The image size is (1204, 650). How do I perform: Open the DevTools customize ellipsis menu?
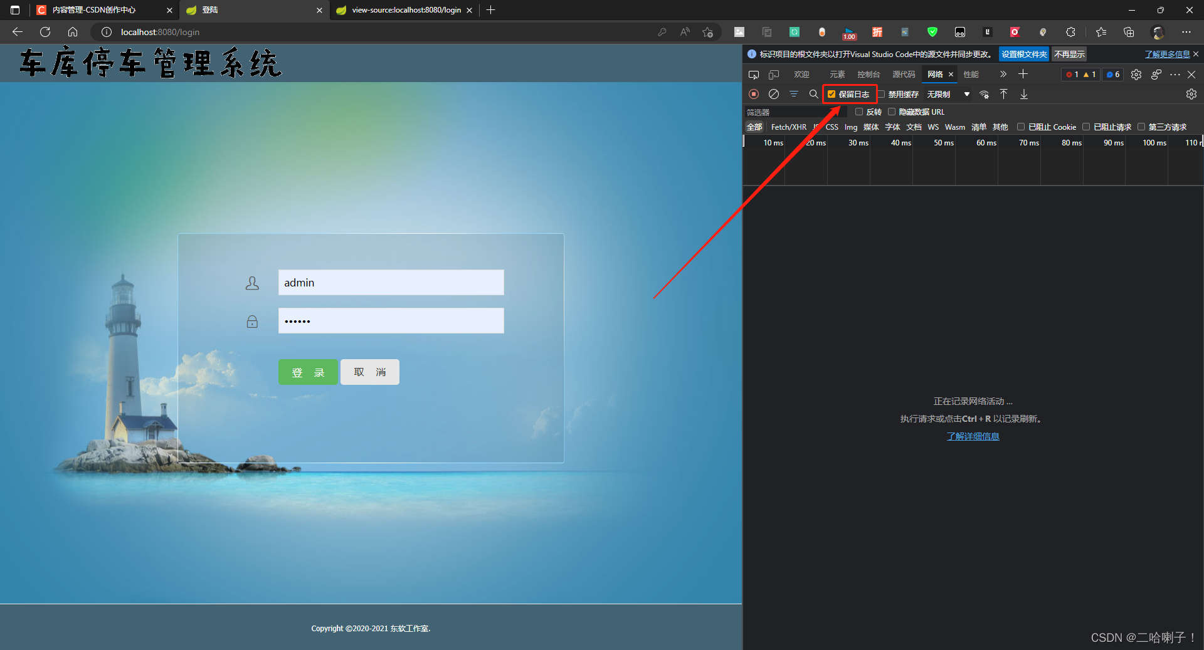[x=1175, y=75]
